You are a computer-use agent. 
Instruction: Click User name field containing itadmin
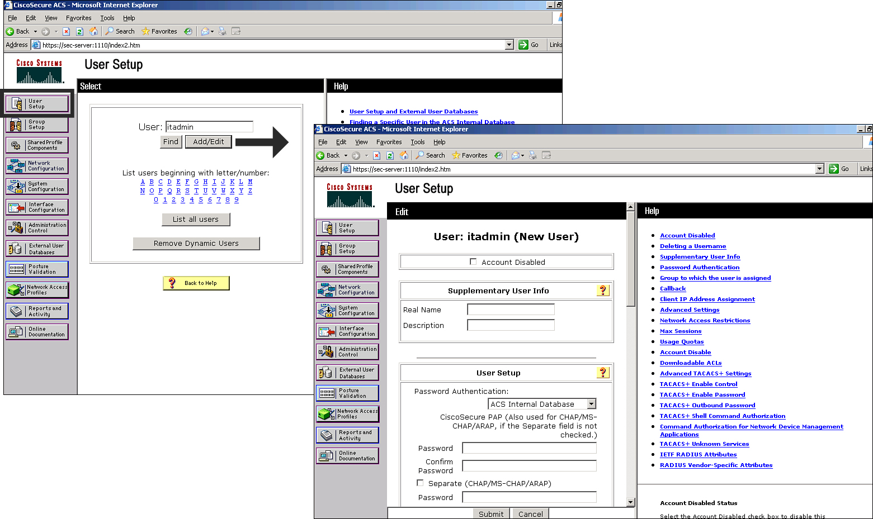tap(209, 127)
